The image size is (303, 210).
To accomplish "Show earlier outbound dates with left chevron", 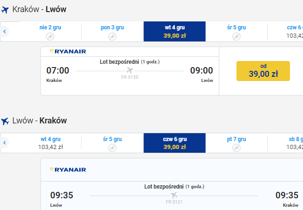I will tap(5, 31).
